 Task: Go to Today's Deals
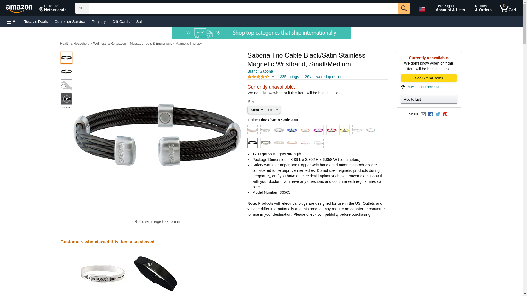pos(36,22)
